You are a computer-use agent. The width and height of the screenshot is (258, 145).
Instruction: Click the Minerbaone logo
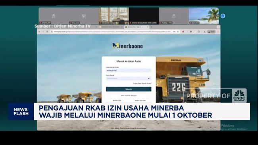point(127,46)
